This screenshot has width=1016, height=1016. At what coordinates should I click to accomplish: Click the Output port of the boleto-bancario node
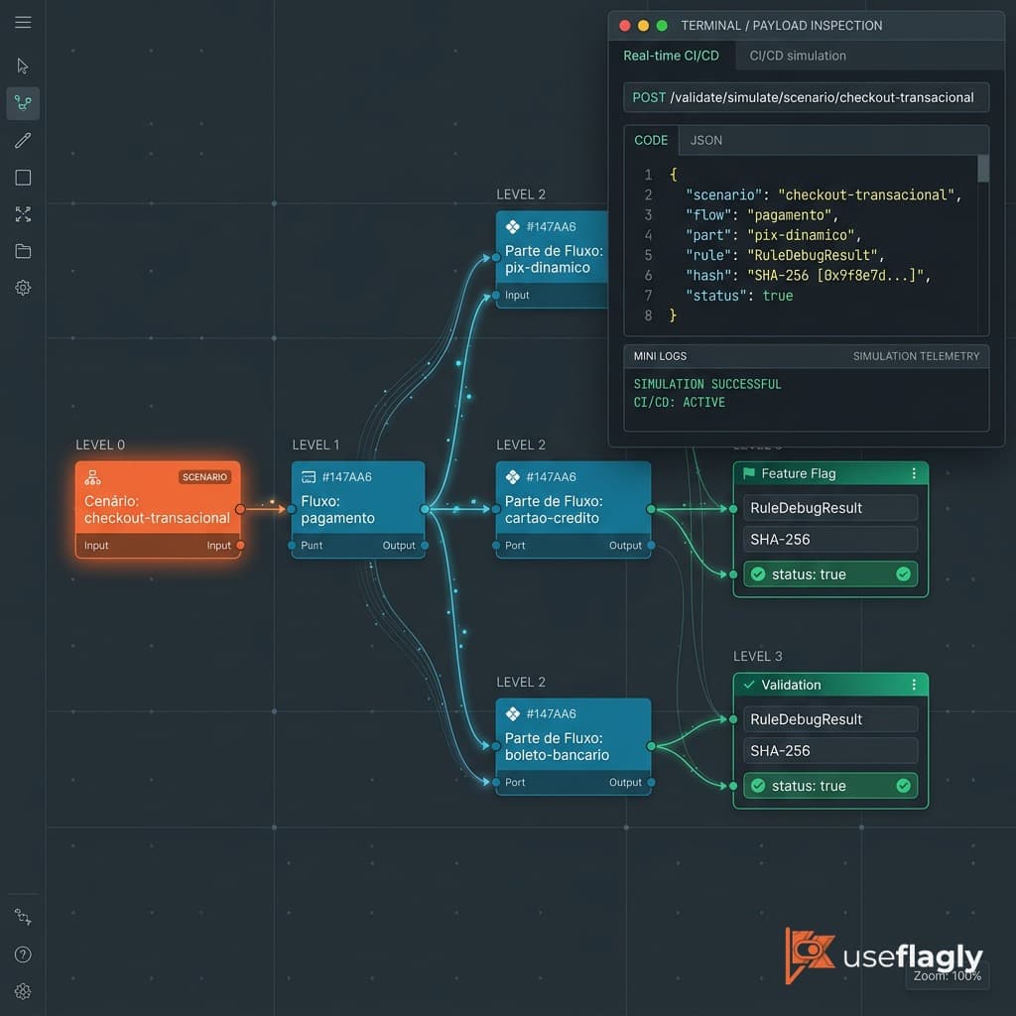point(651,782)
